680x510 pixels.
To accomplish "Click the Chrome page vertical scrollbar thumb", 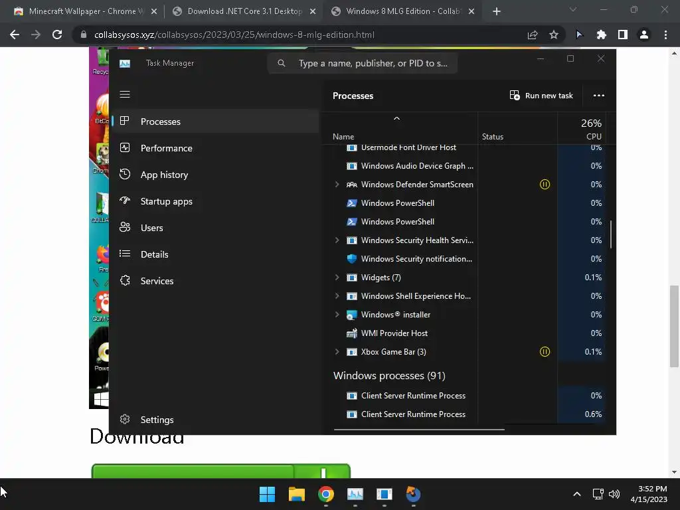I will [x=673, y=326].
